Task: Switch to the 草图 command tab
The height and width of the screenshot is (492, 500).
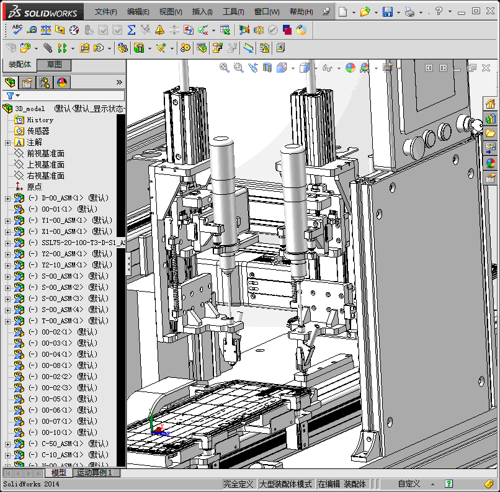Action: pyautogui.click(x=54, y=65)
